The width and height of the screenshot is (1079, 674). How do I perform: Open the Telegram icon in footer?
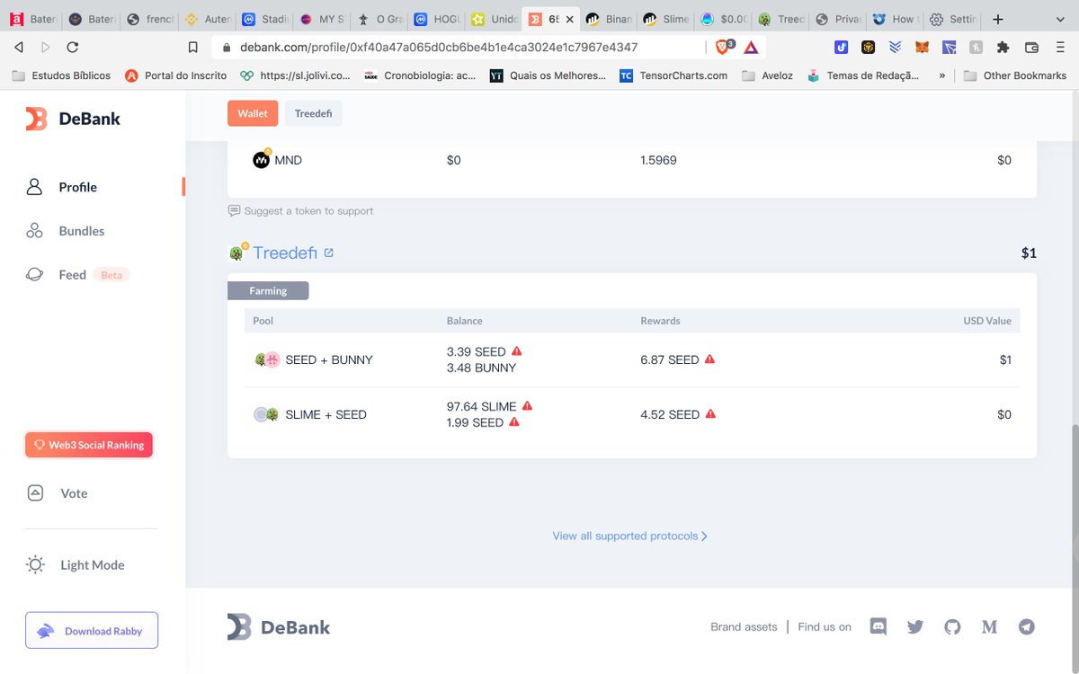(1026, 626)
